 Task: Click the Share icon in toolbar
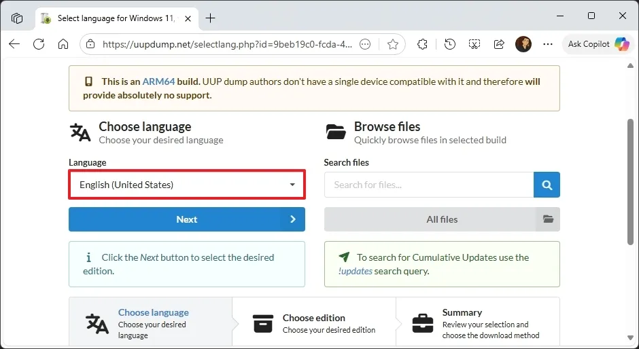(499, 44)
